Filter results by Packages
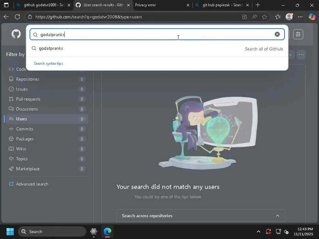 click(47, 139)
